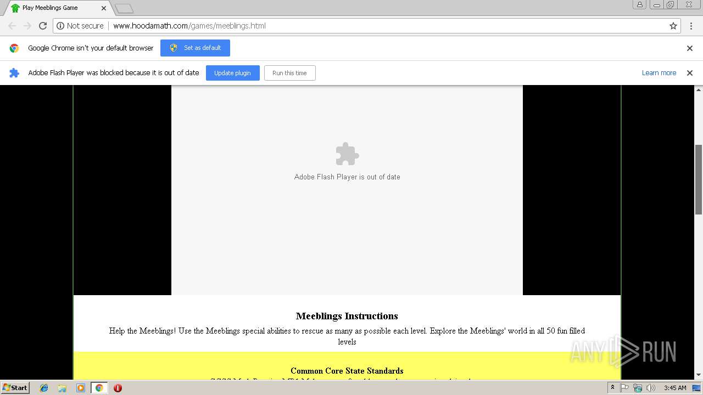Close the Play Meeblings Game tab
Viewport: 703px width, 395px height.
point(104,8)
